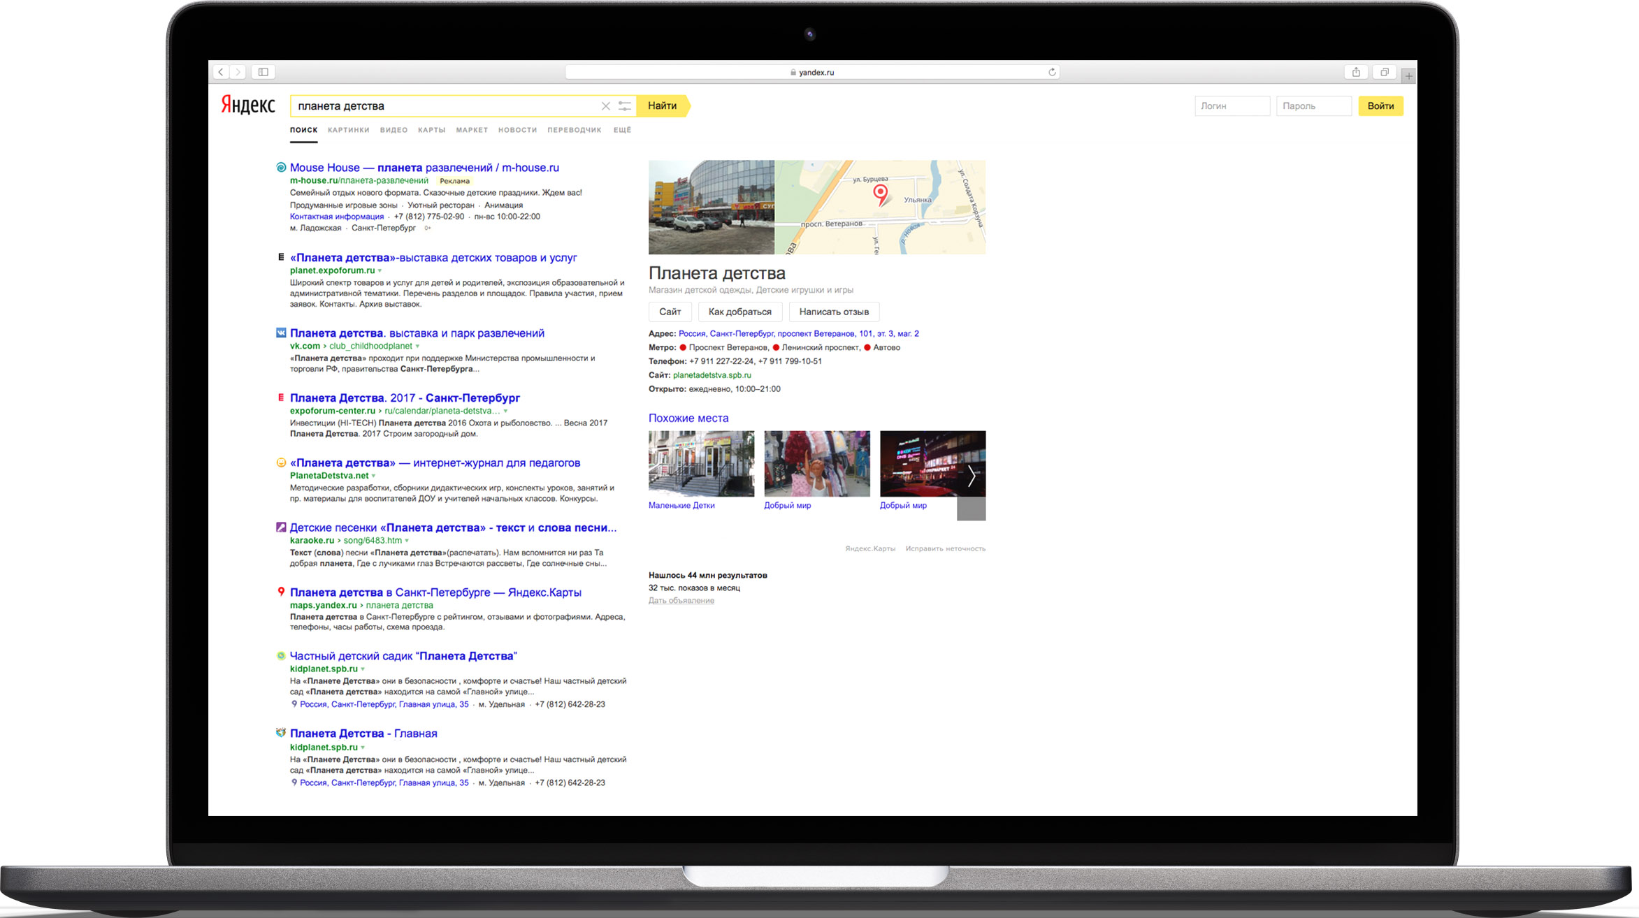The width and height of the screenshot is (1639, 918).
Task: Open the Маленькие Детки place thumbnail
Action: click(x=702, y=464)
